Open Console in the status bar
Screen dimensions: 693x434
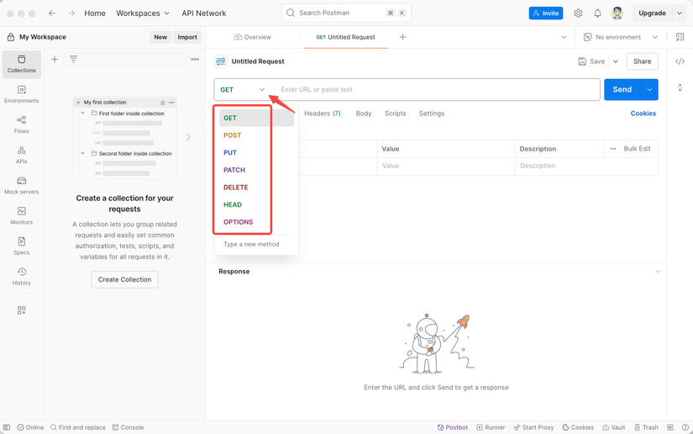128,427
